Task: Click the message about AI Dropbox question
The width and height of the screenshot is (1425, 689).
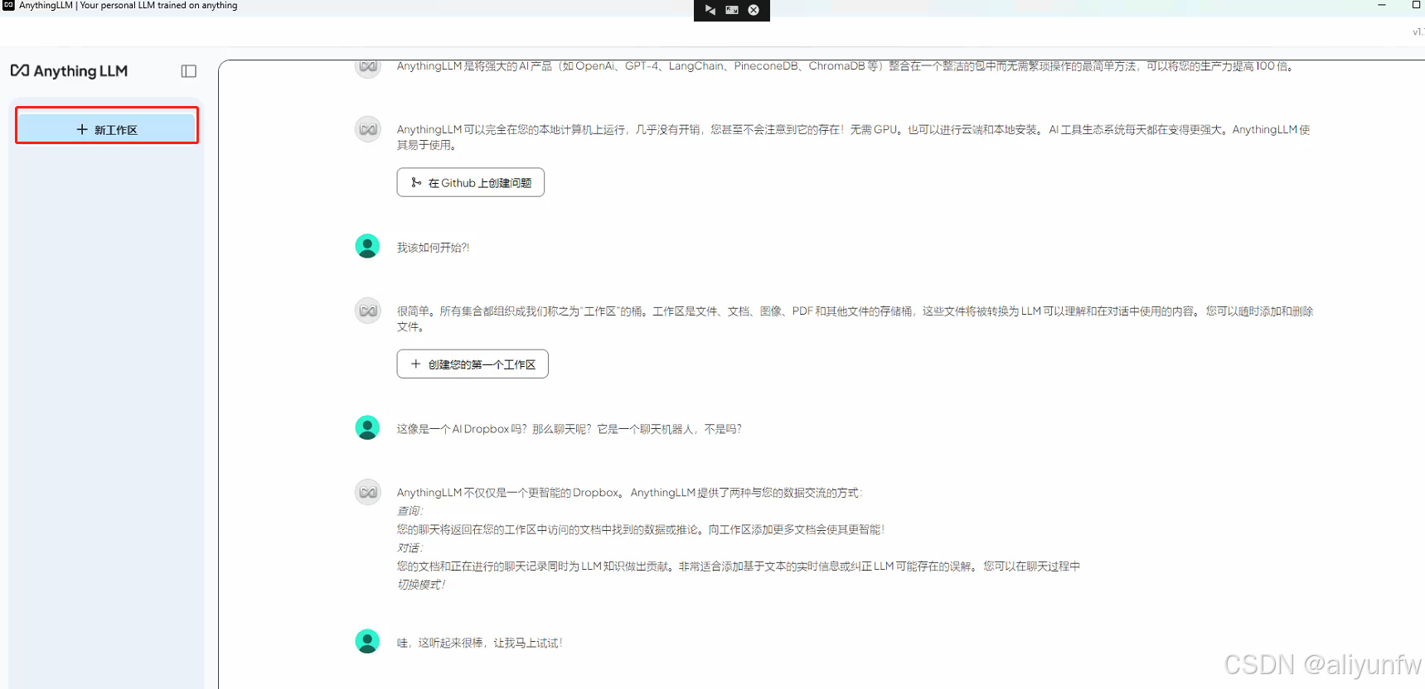Action: pyautogui.click(x=569, y=429)
